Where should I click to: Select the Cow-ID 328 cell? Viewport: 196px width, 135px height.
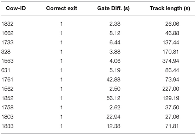(6, 52)
